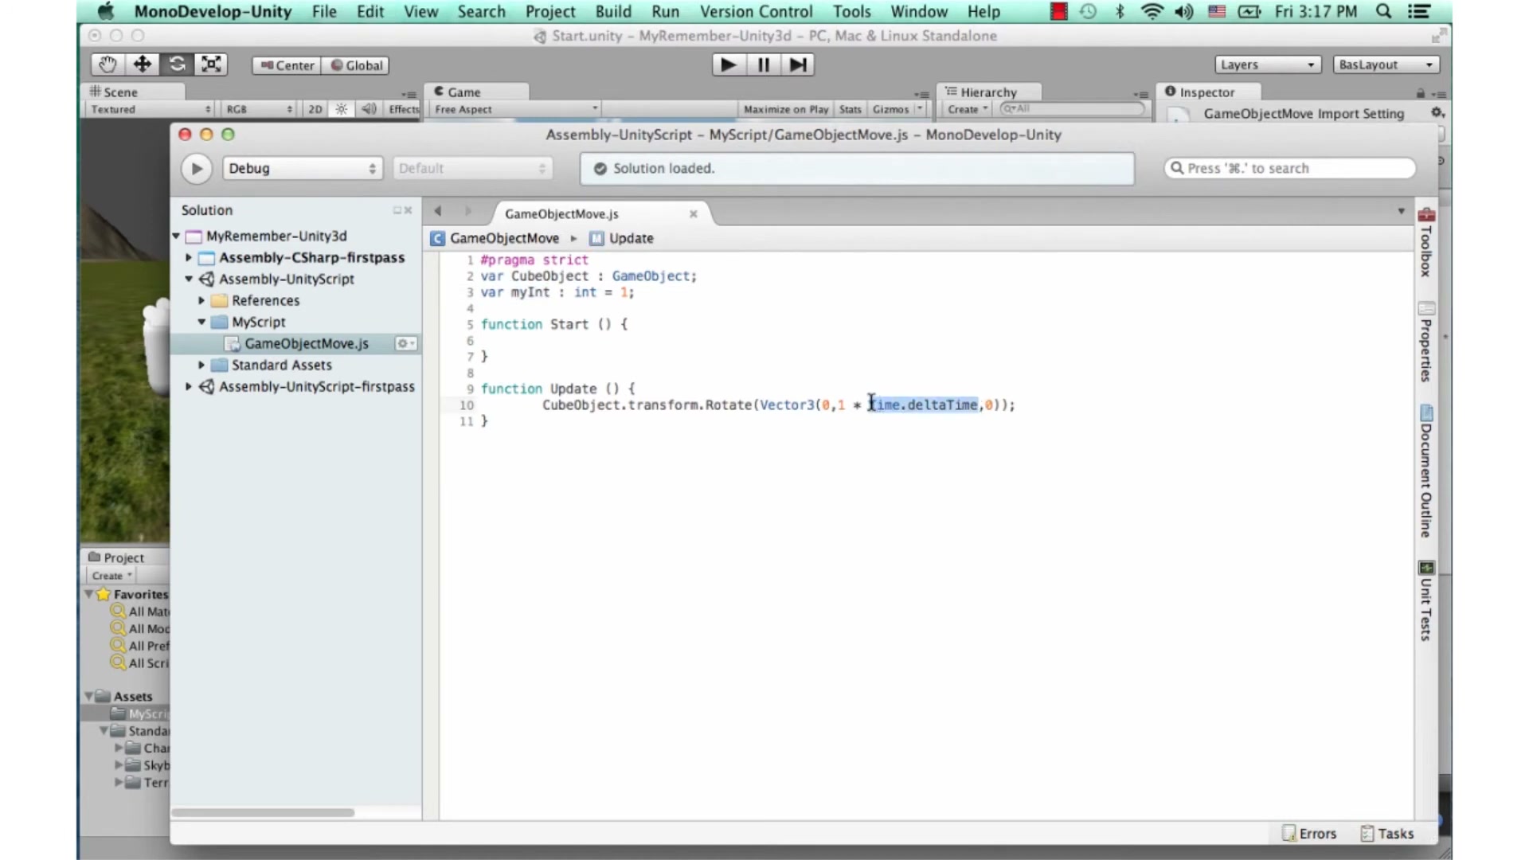Click the Hierarchy search field
This screenshot has width=1529, height=860.
click(x=1072, y=109)
